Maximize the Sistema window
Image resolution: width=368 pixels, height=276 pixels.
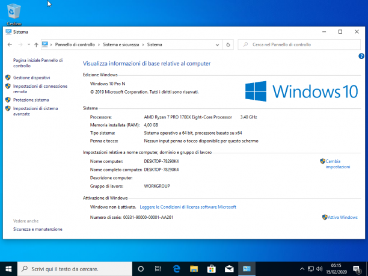(340, 32)
